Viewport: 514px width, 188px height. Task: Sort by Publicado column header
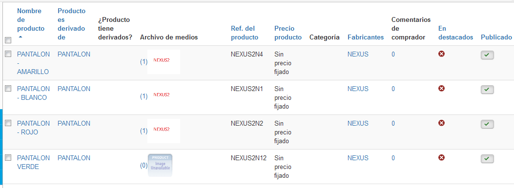pyautogui.click(x=496, y=38)
